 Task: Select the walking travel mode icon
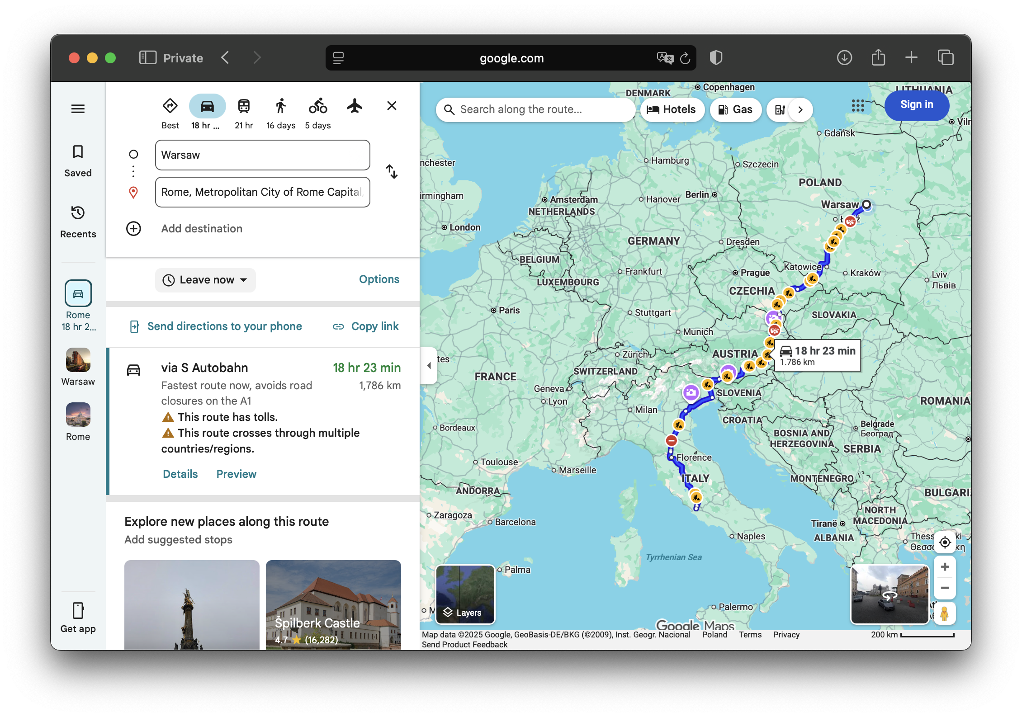(281, 105)
